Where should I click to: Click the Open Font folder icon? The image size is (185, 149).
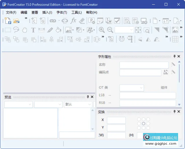tap(16, 21)
